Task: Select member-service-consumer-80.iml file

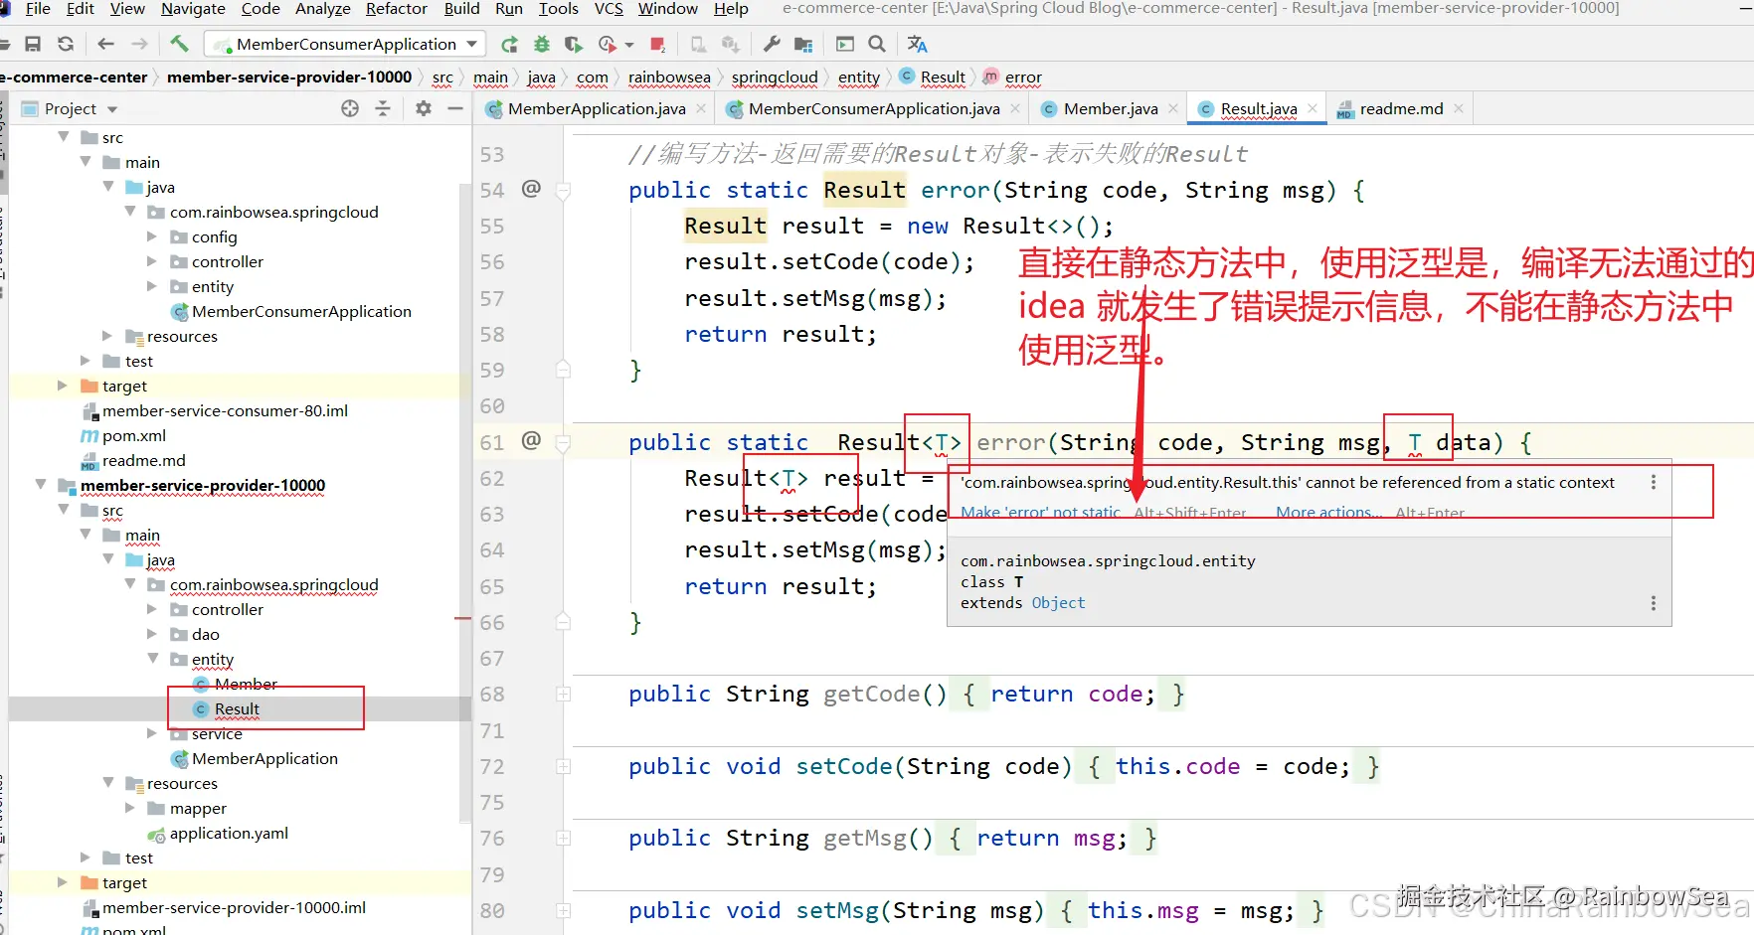Action: click(x=225, y=410)
